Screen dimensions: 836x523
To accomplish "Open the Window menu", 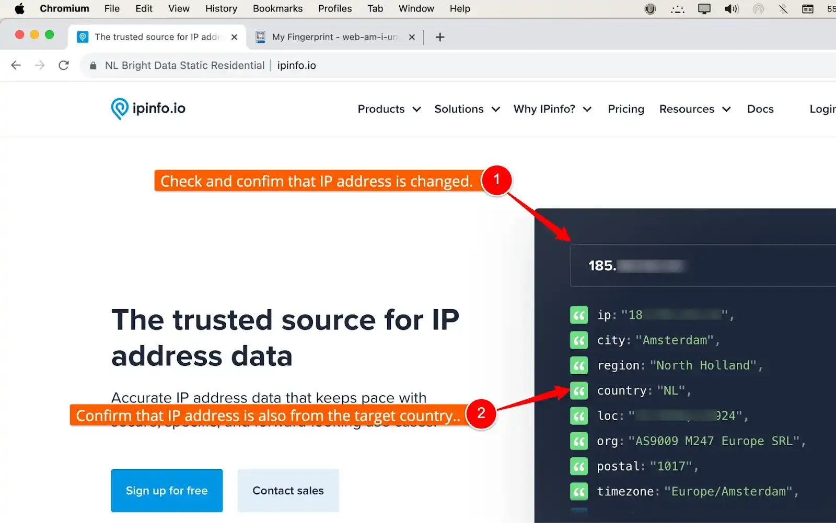I will click(416, 8).
